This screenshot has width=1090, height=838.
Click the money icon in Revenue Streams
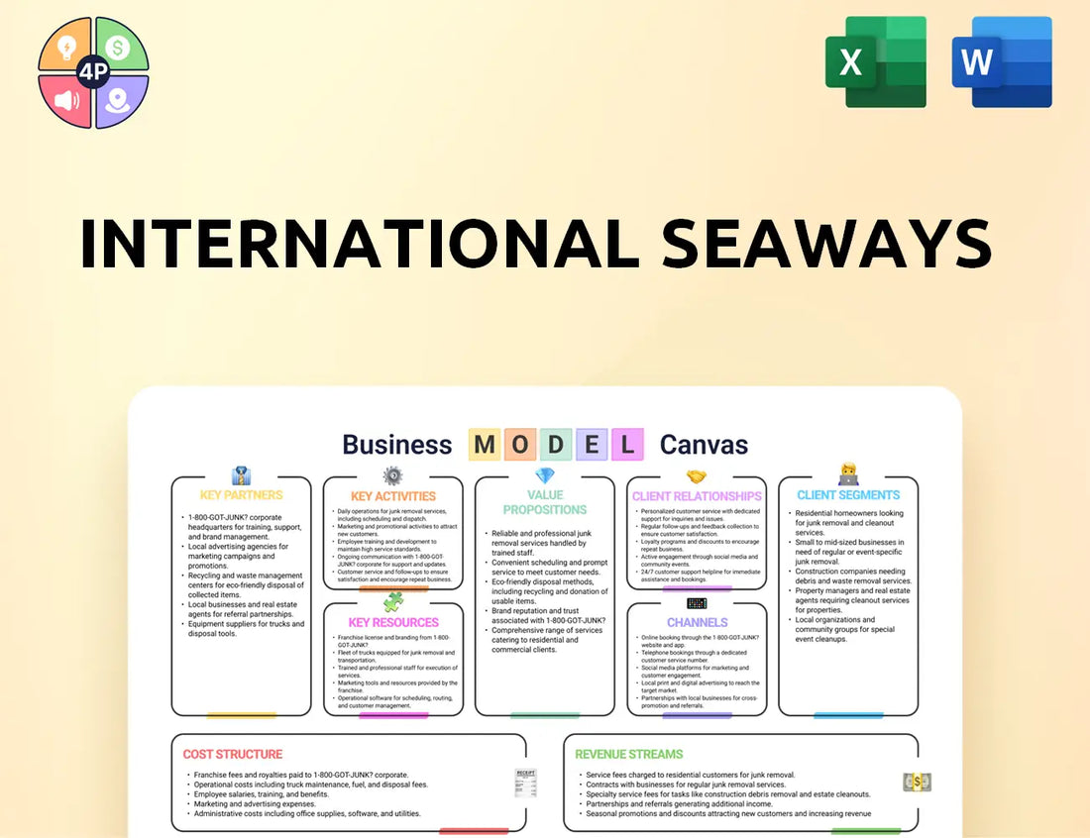[917, 783]
